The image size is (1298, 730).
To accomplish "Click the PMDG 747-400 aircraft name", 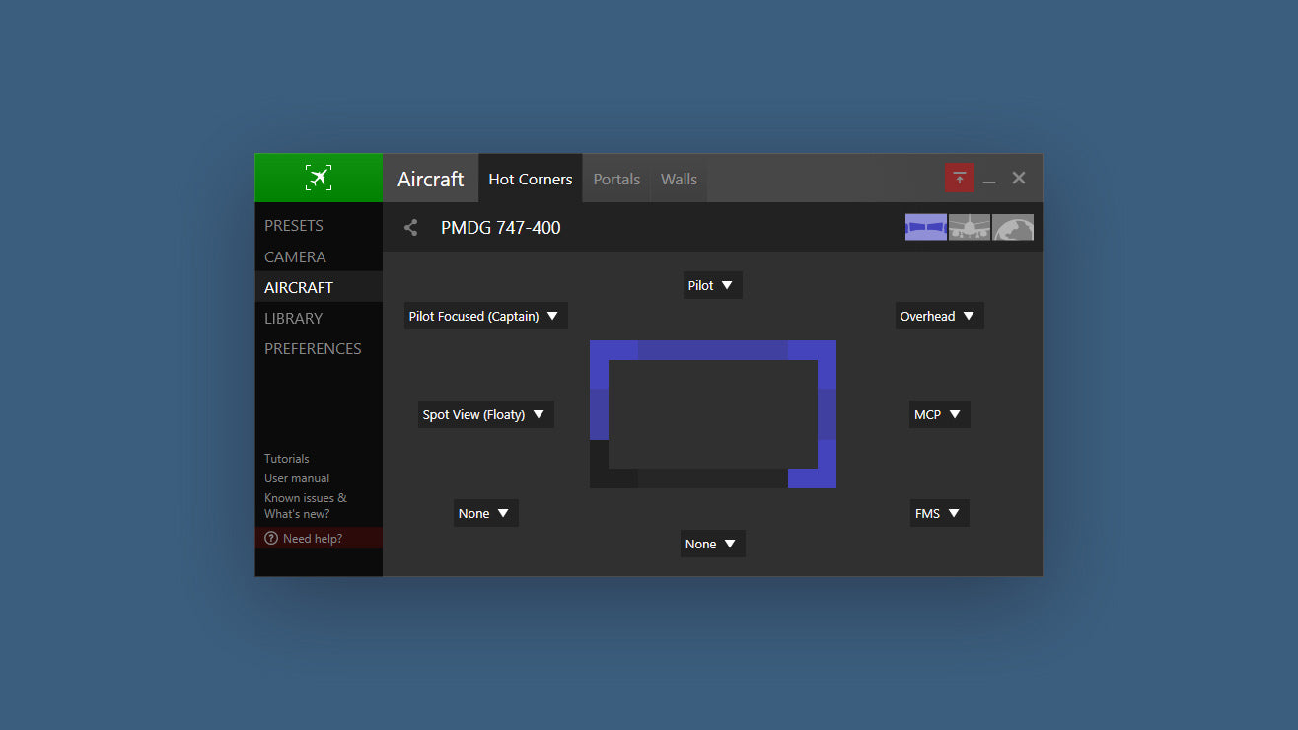I will [x=501, y=228].
